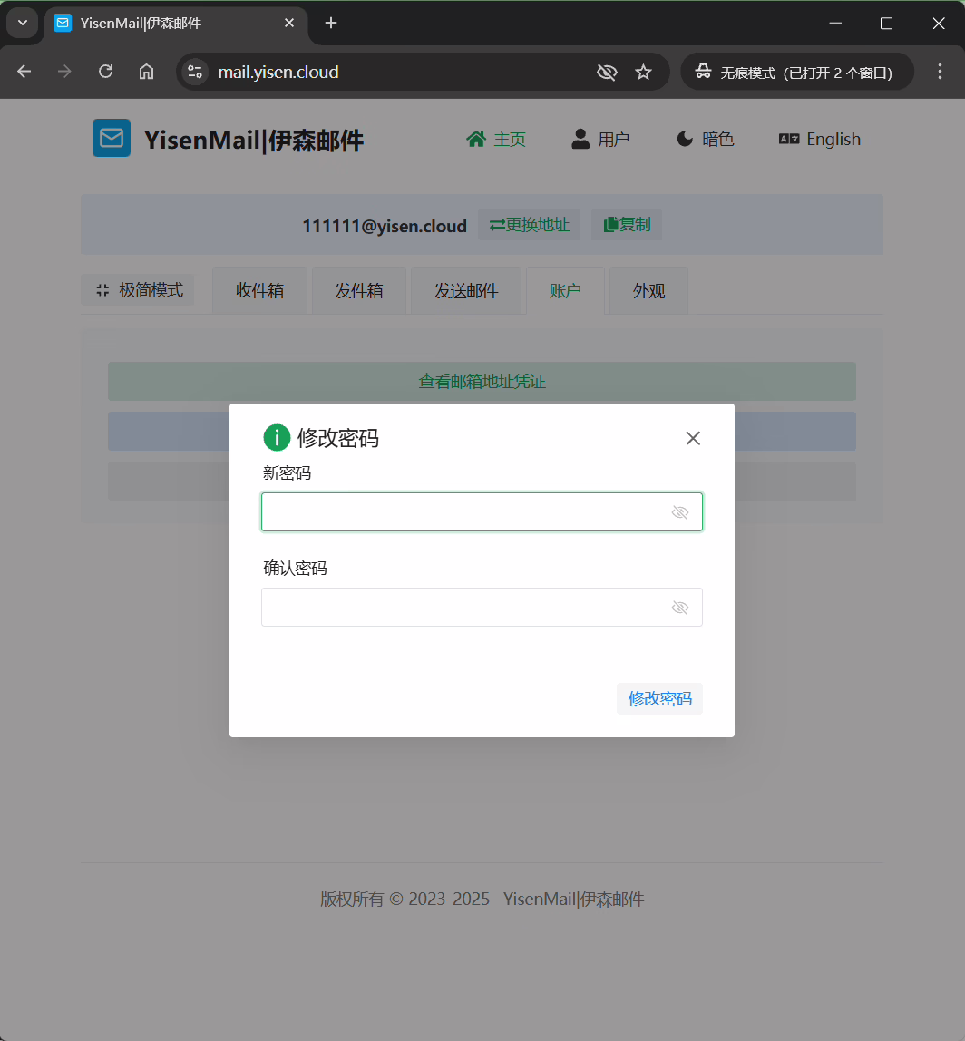Open the 用户 user account icon
965x1041 pixels.
pyautogui.click(x=580, y=138)
